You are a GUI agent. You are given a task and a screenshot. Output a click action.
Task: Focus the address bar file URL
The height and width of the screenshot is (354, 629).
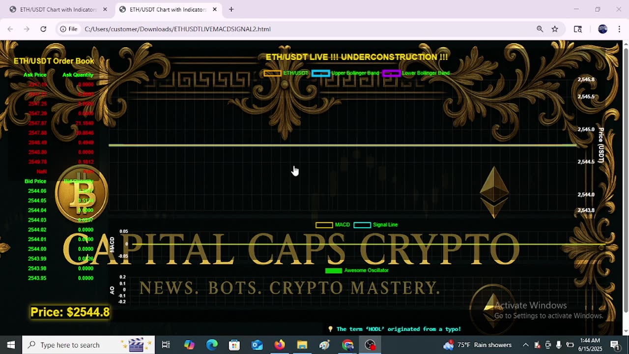[x=177, y=29]
